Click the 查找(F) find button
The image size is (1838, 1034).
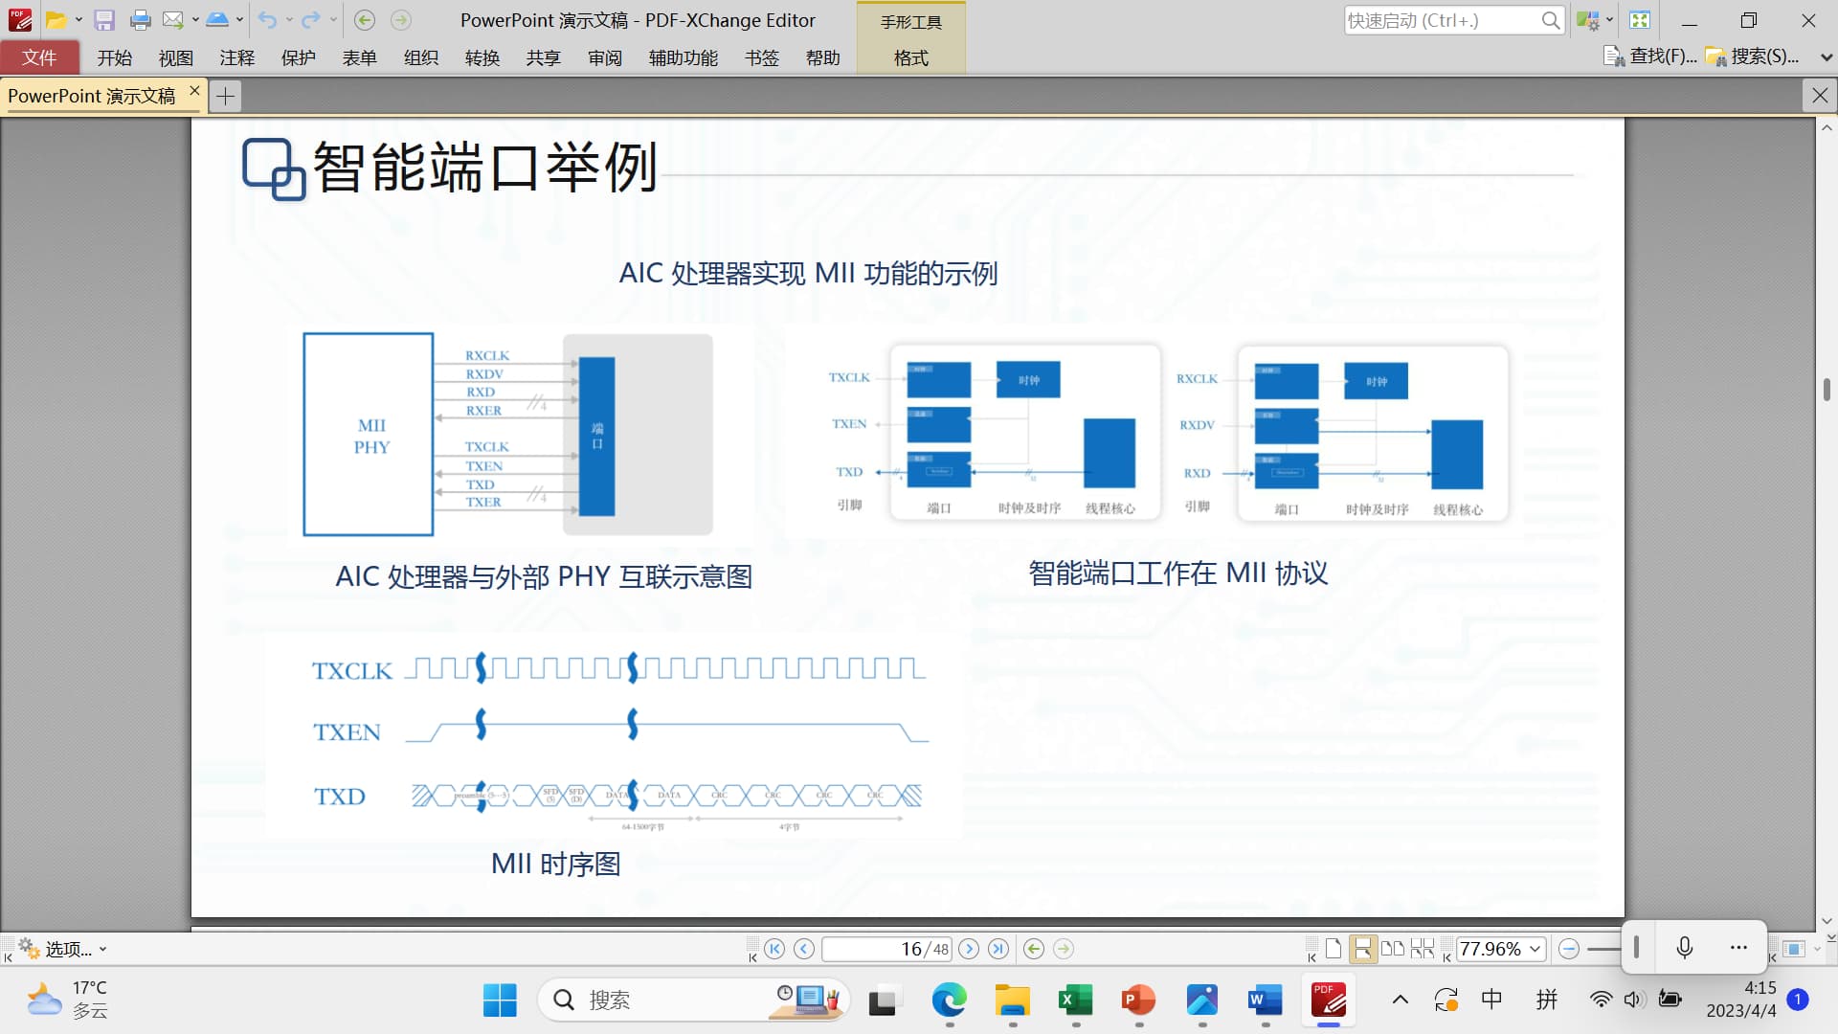[x=1650, y=56]
